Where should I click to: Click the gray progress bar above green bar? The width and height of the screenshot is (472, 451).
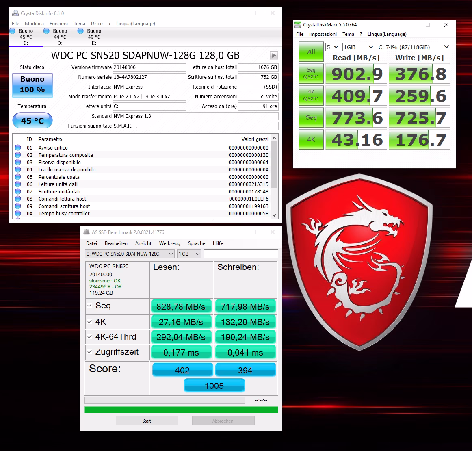point(165,400)
